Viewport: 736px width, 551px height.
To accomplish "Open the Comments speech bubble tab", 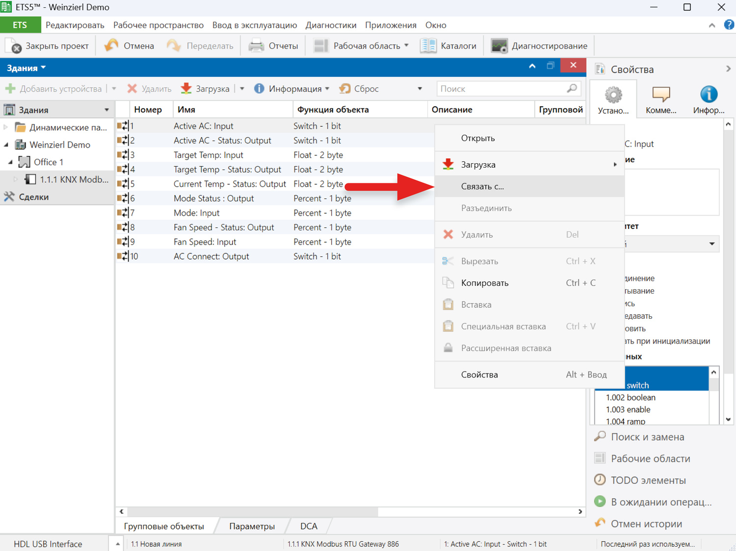I will 660,100.
